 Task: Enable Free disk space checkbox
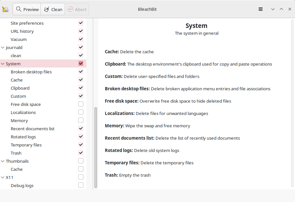tap(81, 104)
